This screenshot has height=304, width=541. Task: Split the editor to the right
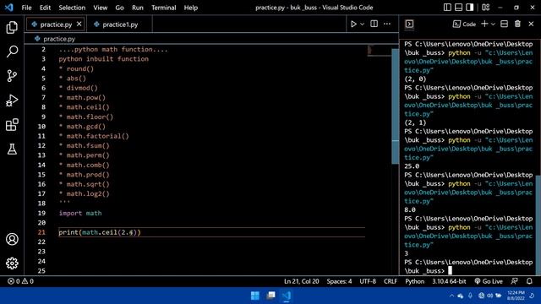[374, 24]
